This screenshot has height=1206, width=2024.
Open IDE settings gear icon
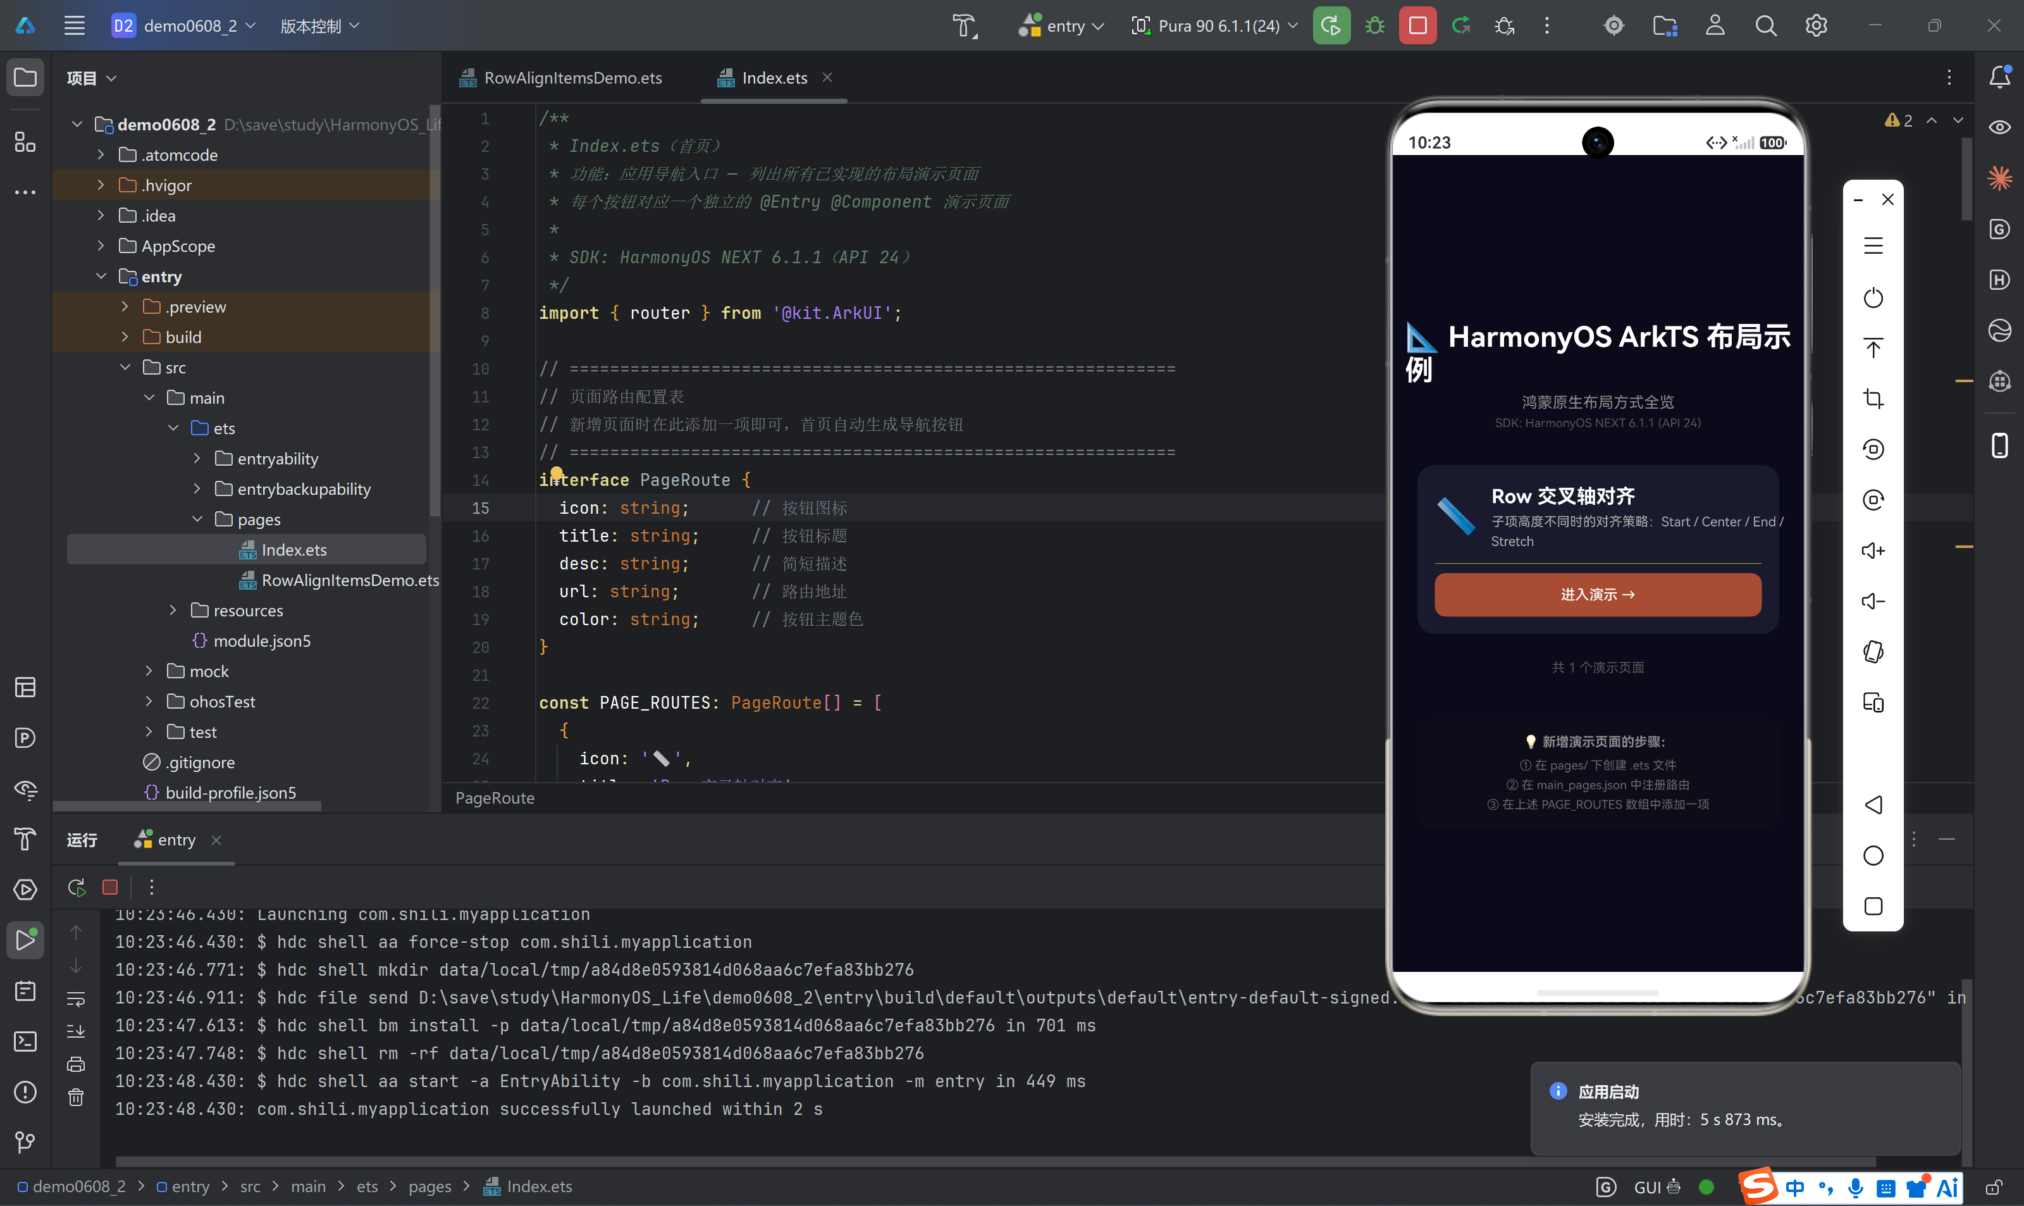1816,26
